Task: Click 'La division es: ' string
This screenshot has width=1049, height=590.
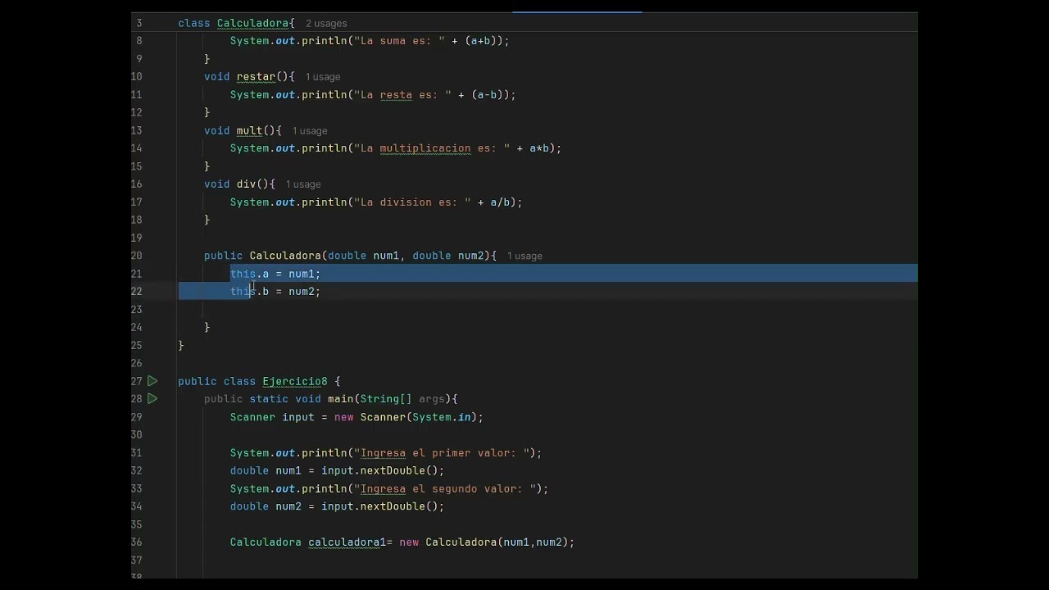Action: click(x=412, y=202)
